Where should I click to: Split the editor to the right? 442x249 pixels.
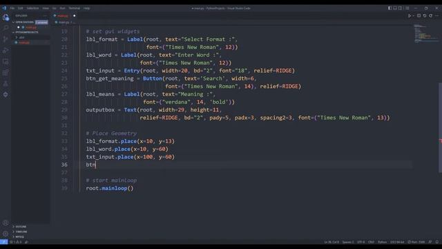[419, 16]
